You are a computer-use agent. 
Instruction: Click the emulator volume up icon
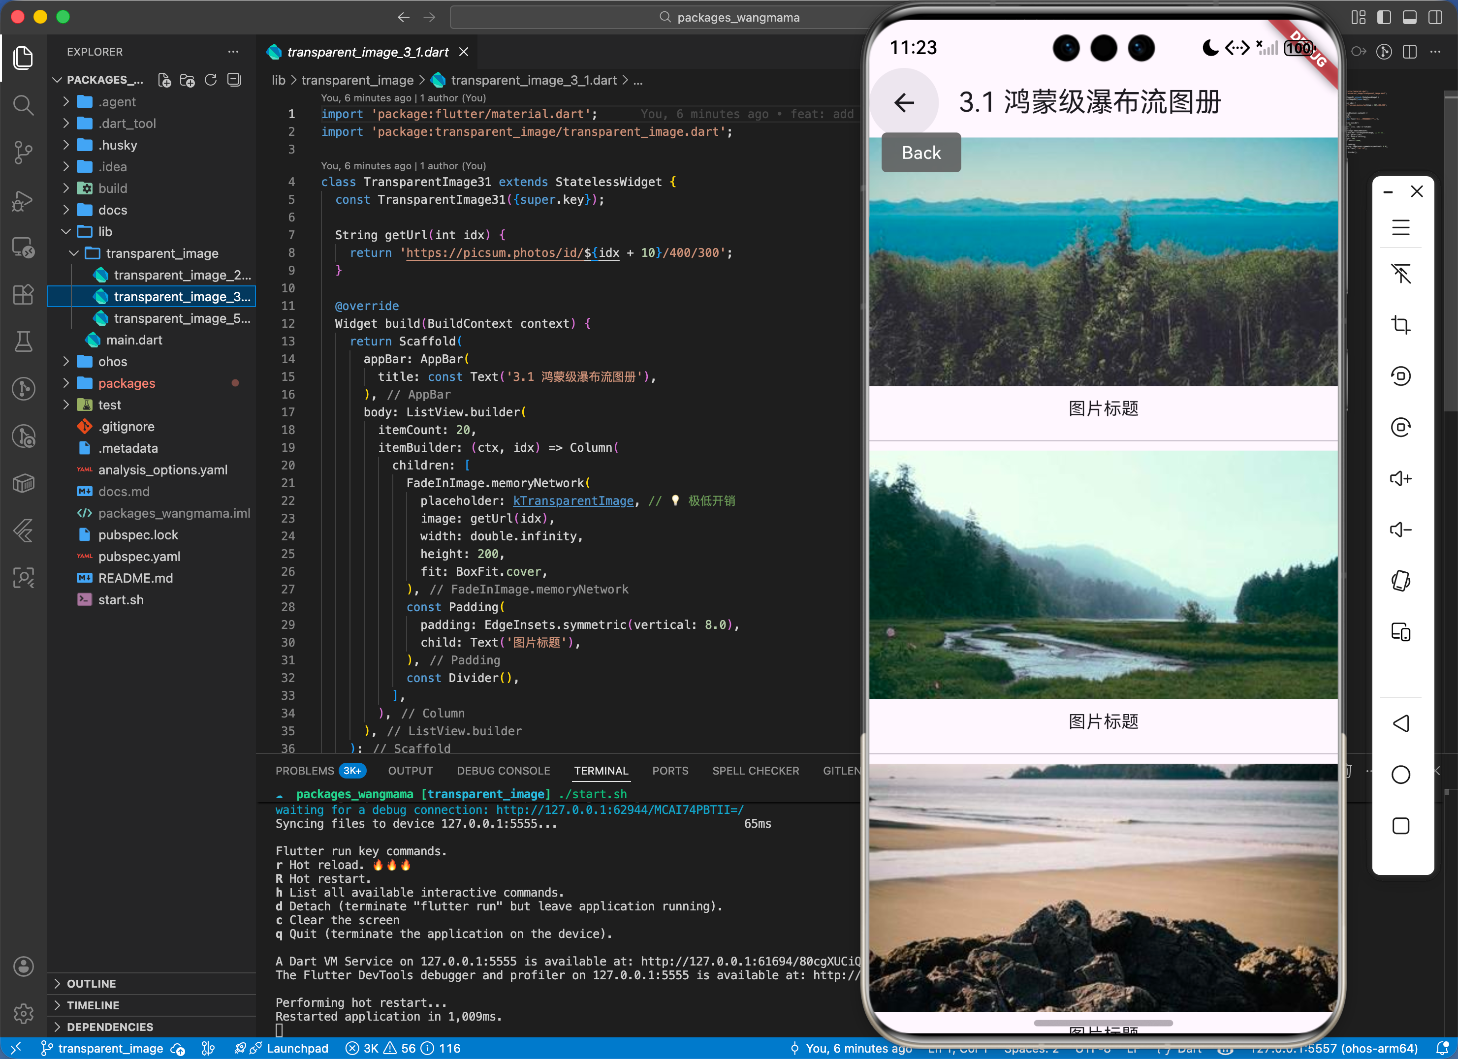1400,479
